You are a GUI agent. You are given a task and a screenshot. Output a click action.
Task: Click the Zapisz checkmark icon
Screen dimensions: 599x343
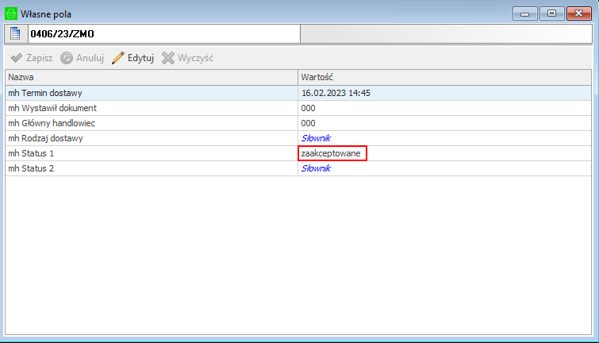[16, 58]
